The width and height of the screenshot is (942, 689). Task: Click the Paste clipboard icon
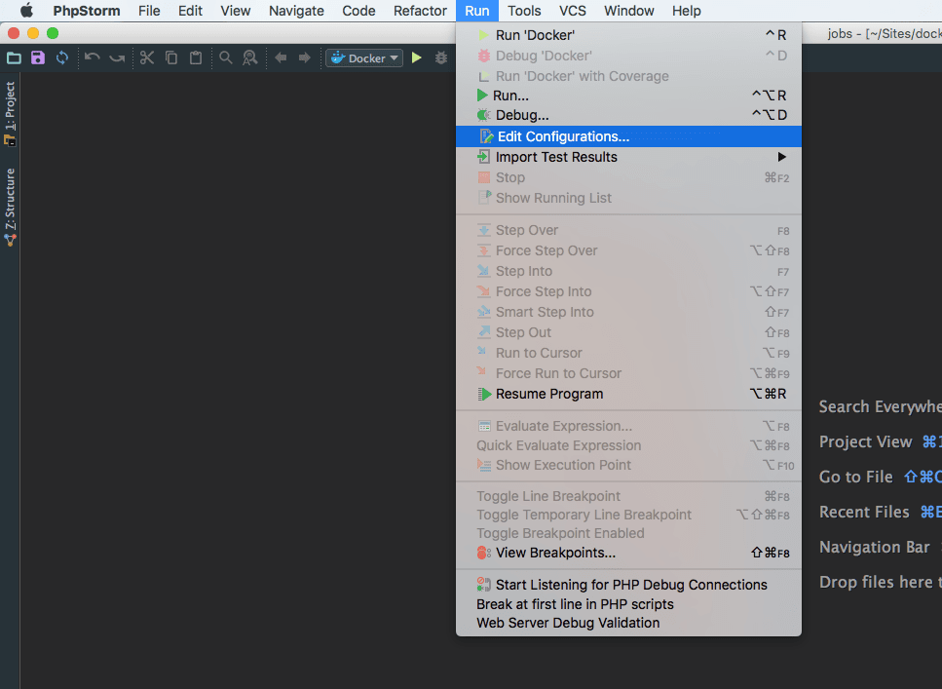point(196,57)
